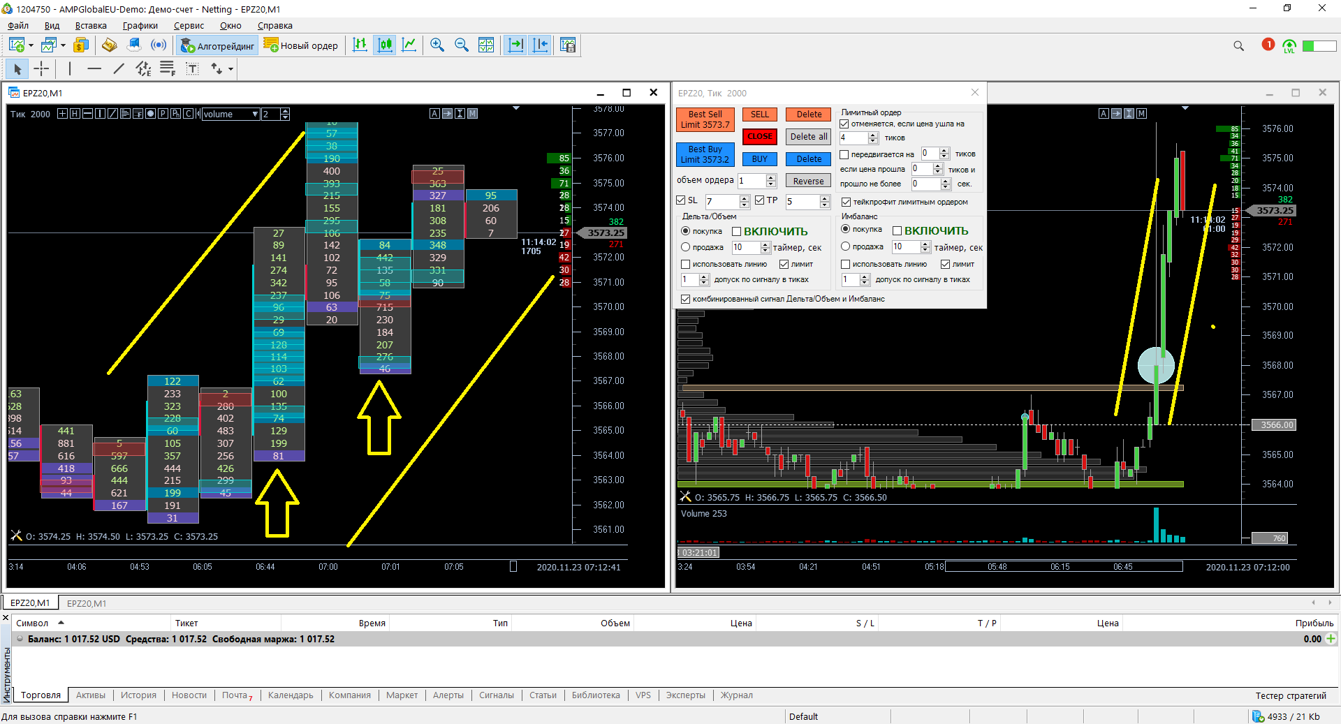1341x724 pixels.
Task: Open the signals broadcast icon
Action: coord(159,45)
